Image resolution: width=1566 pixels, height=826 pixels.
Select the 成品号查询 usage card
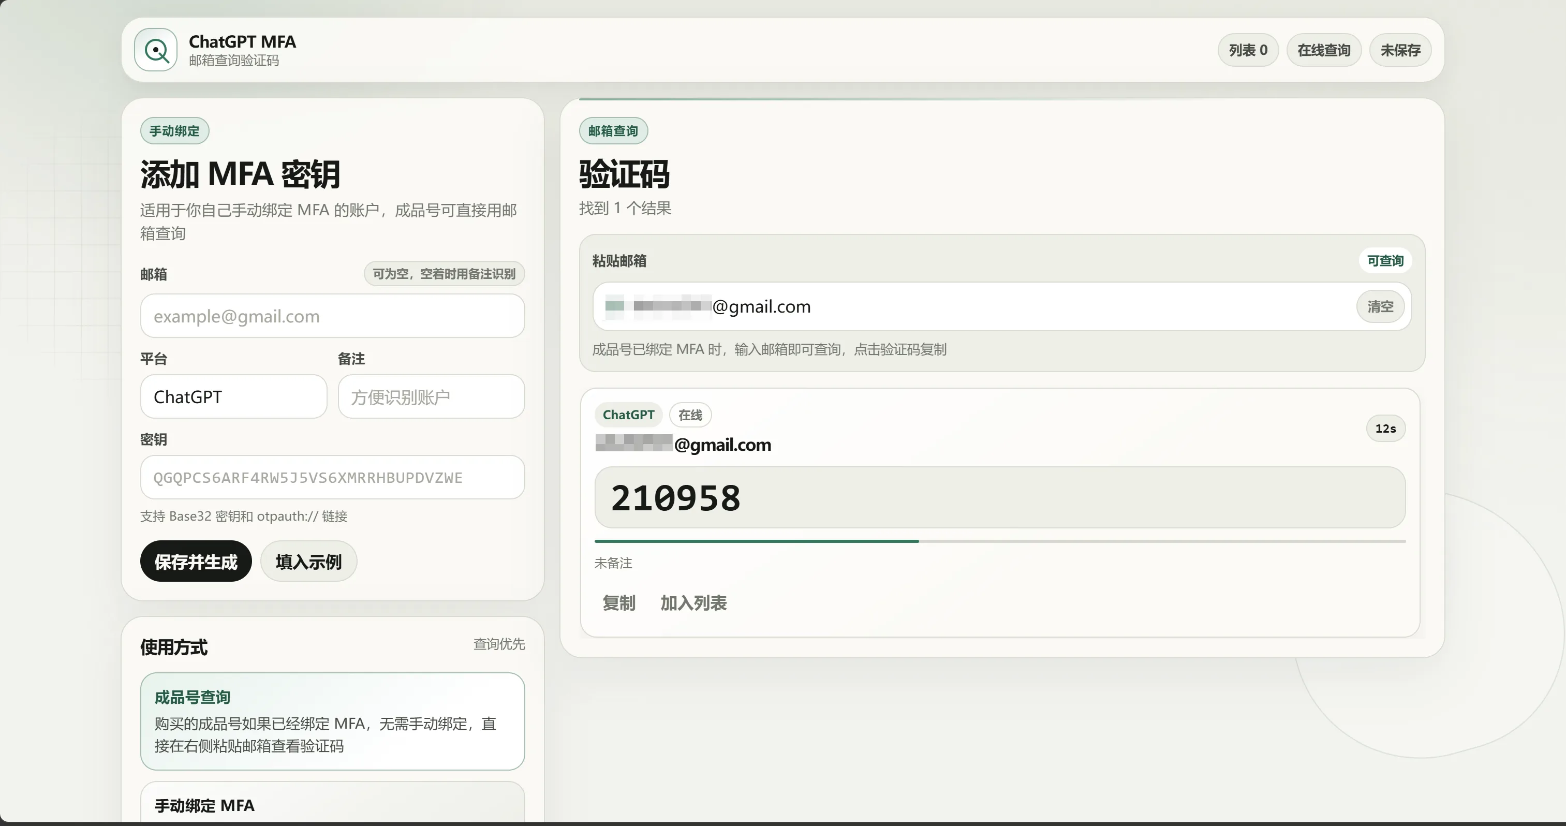[333, 721]
